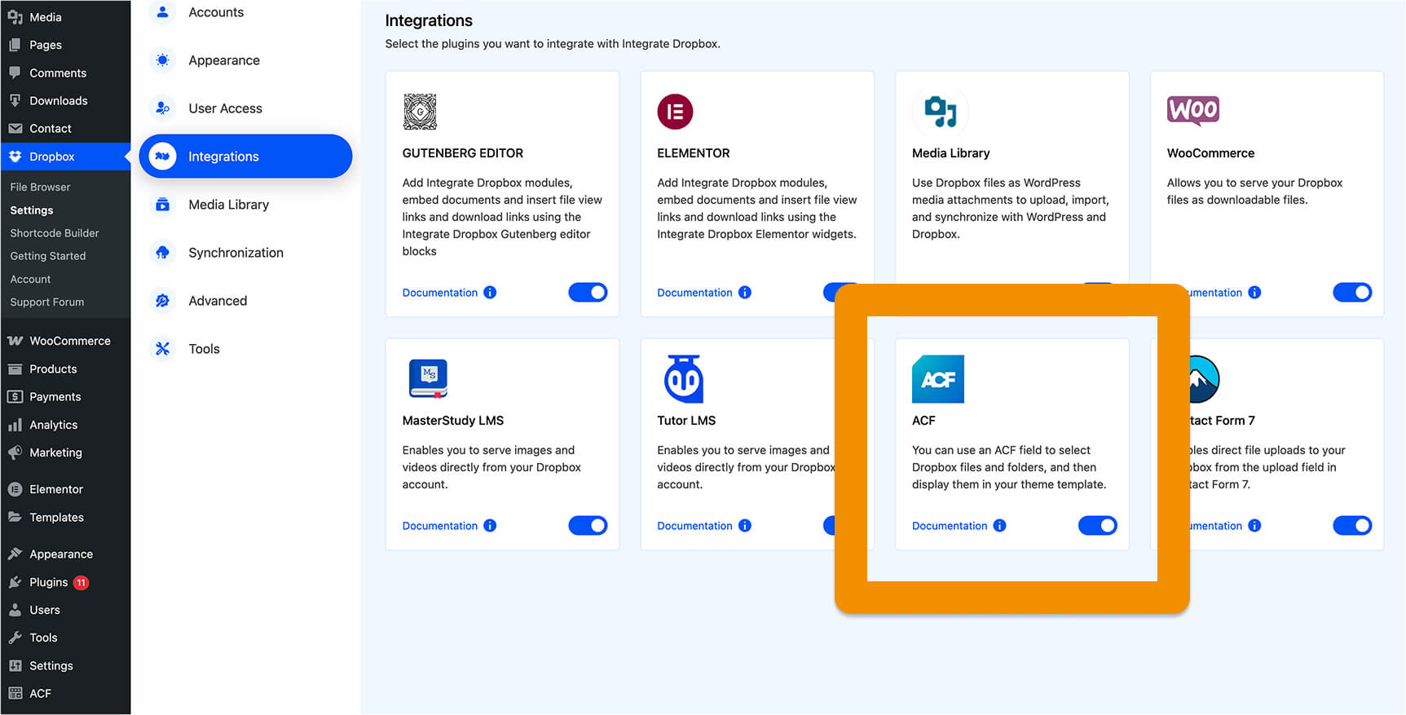This screenshot has height=715, width=1406.
Task: Click the Downloads sidebar icon
Action: coord(15,100)
